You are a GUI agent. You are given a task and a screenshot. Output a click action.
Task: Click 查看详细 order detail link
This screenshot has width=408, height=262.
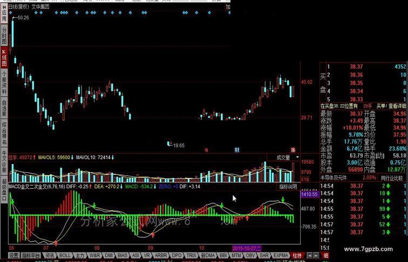[x=397, y=106]
